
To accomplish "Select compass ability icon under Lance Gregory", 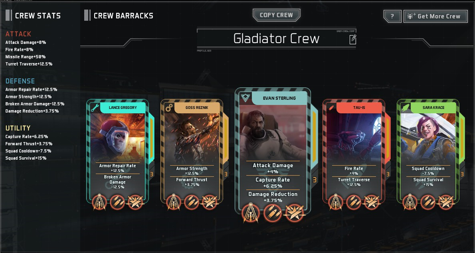I will (x=99, y=202).
